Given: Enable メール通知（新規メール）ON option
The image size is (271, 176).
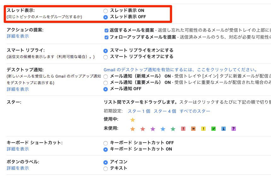Looking at the screenshot, I should point(106,76).
